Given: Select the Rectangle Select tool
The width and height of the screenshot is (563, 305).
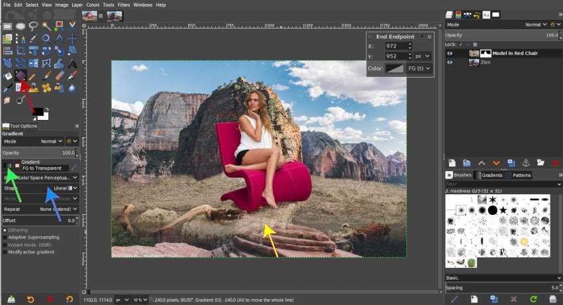Looking at the screenshot, I should 7,27.
